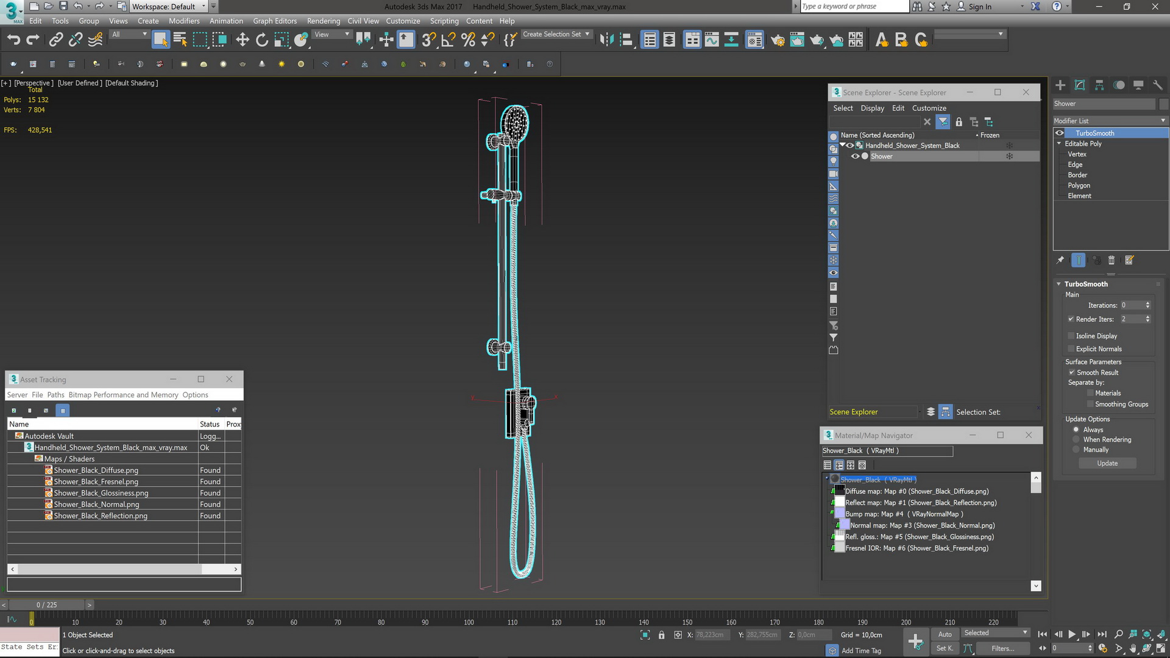Click the Undo arrow icon
This screenshot has height=658, width=1170.
13,40
